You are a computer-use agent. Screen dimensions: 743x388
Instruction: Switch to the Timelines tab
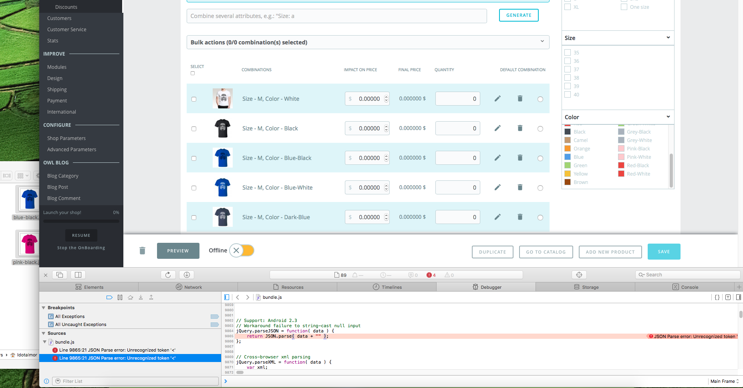pos(387,287)
